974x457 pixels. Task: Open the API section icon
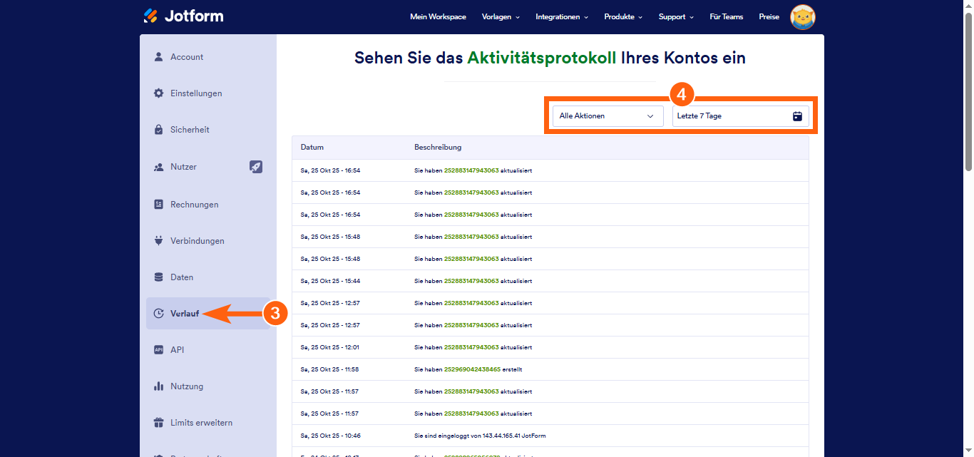(x=158, y=349)
